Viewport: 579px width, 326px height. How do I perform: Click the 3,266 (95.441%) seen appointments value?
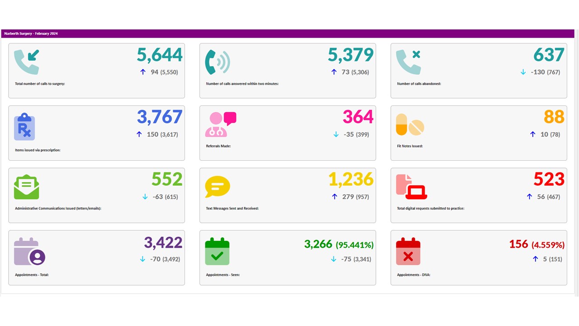click(x=339, y=244)
